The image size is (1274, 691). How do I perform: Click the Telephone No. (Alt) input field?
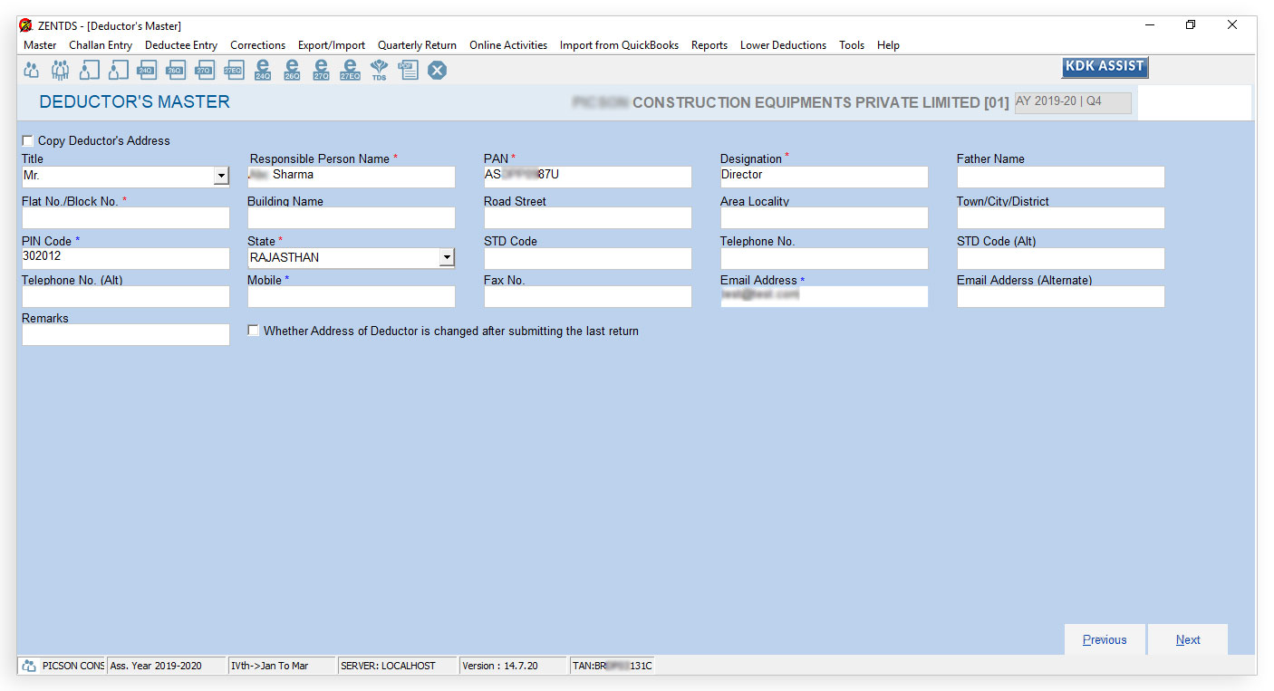pyautogui.click(x=126, y=297)
